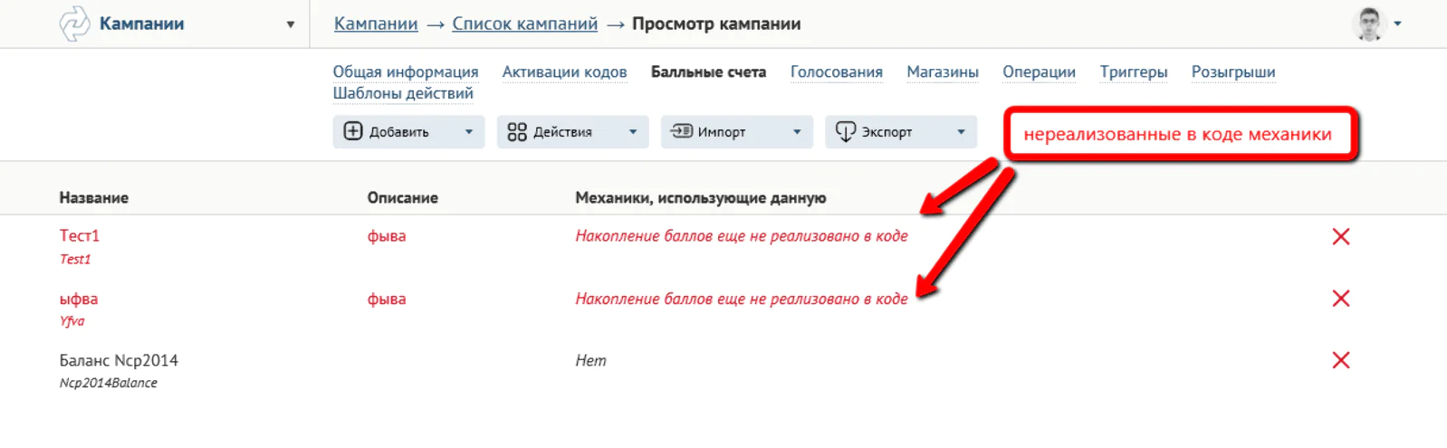1447x448 pixels.
Task: Click the Импорт icon
Action: coord(681,131)
